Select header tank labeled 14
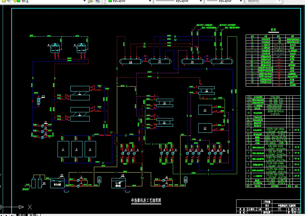This screenshot has height=216, width=305. tap(131, 61)
